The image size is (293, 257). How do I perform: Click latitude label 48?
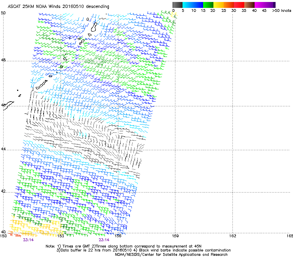pos(3,60)
